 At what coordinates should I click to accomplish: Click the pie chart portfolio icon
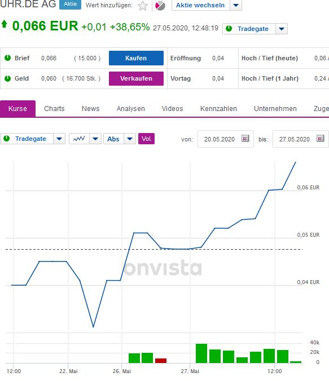(x=160, y=6)
